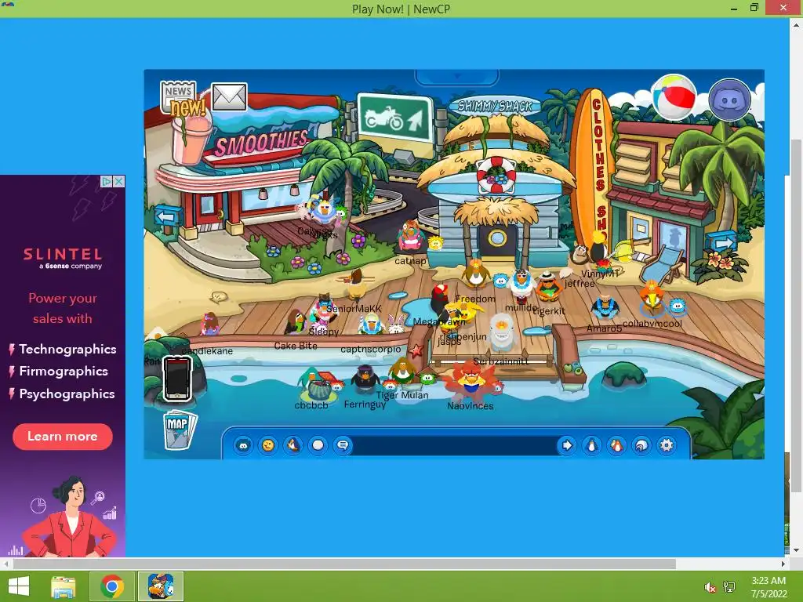Open the safe chat speech bubble icon

(x=343, y=445)
